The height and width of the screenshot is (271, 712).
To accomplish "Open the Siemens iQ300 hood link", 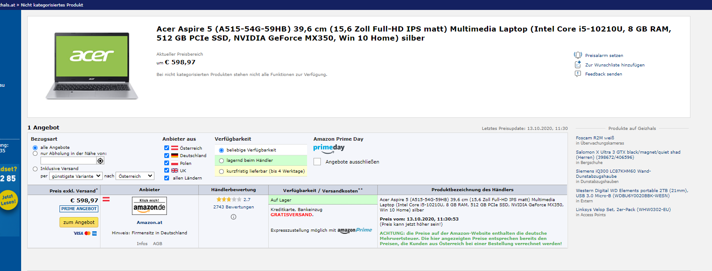I will [x=613, y=173].
